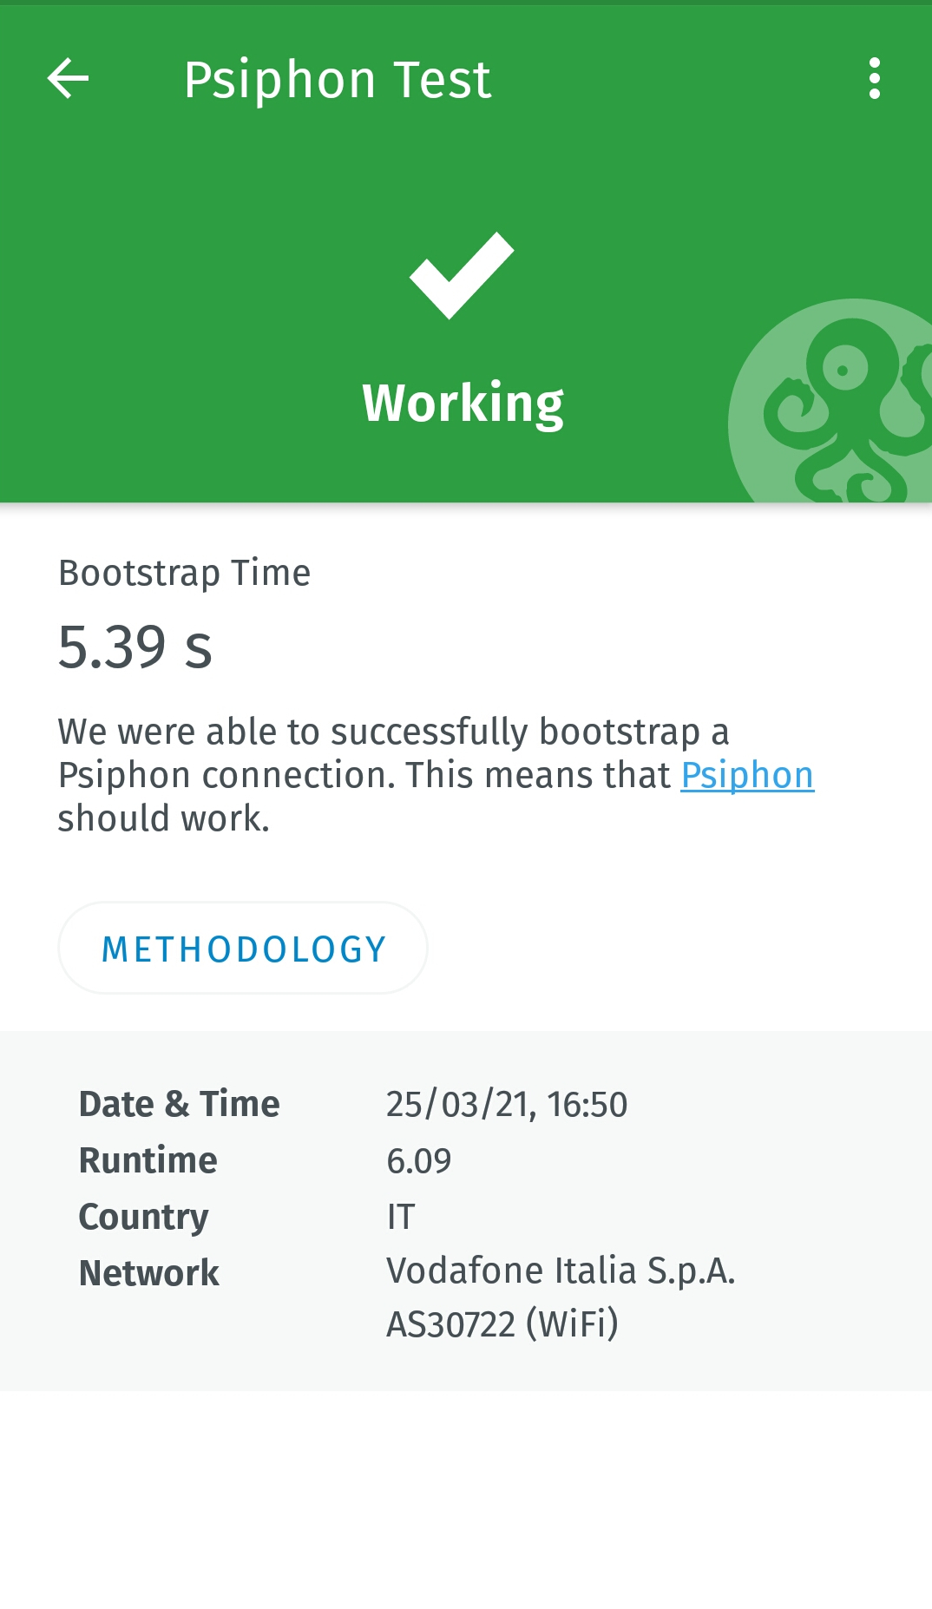Select the Runtime label
Image resolution: width=932 pixels, height=1609 pixels.
coord(148,1160)
